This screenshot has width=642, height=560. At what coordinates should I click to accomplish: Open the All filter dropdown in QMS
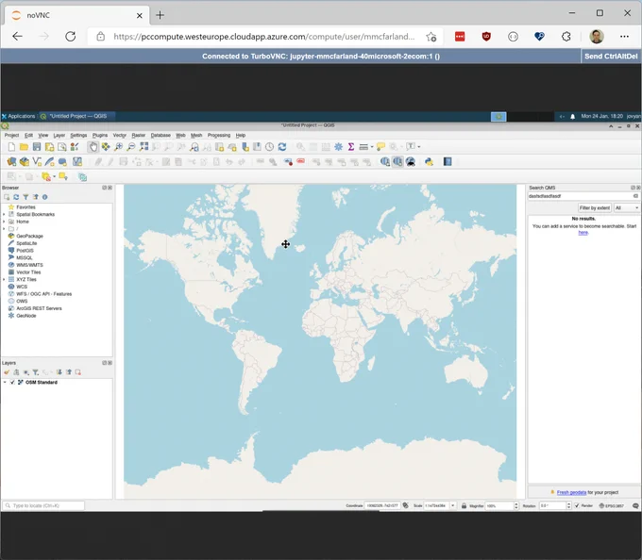627,207
